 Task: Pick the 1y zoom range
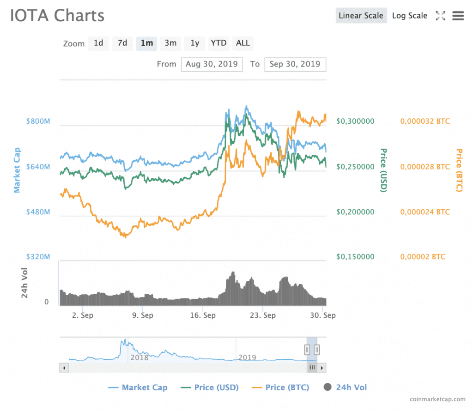tap(195, 43)
